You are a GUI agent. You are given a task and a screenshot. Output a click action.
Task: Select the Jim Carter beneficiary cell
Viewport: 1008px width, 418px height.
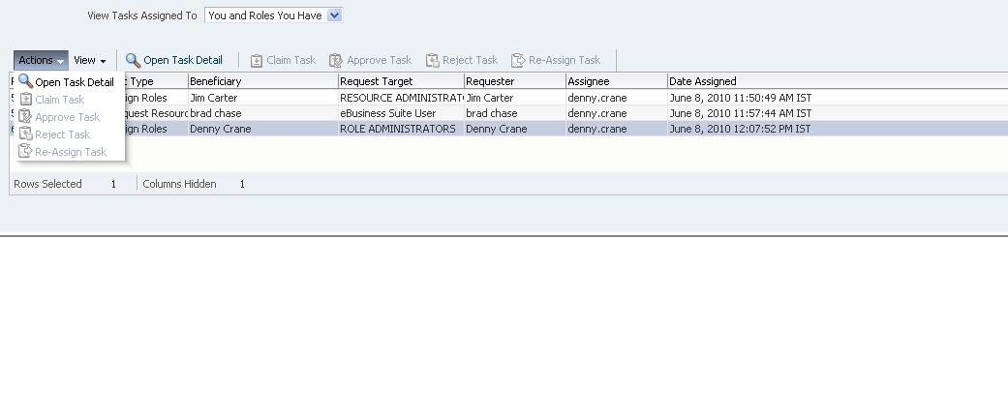[263, 99]
